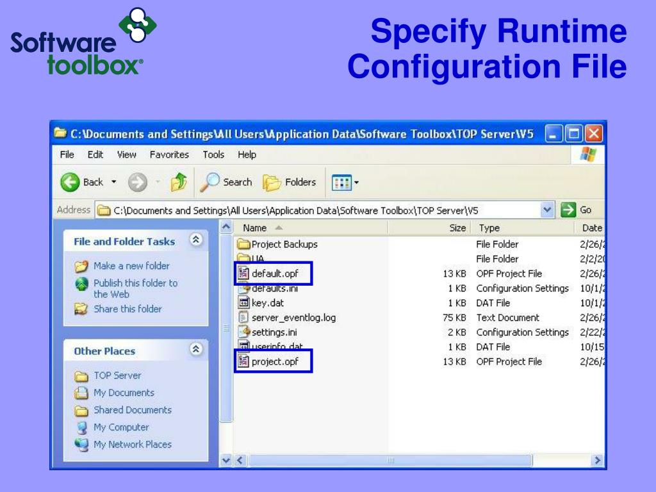
Task: Click Share this folder link
Action: (127, 309)
